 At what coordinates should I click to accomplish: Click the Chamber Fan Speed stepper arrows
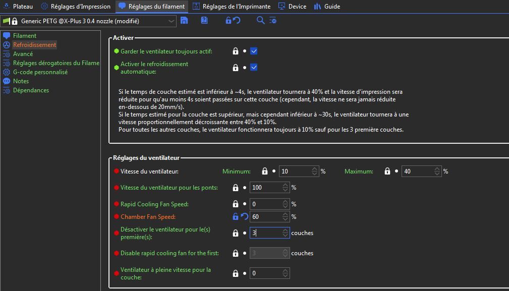point(286,217)
